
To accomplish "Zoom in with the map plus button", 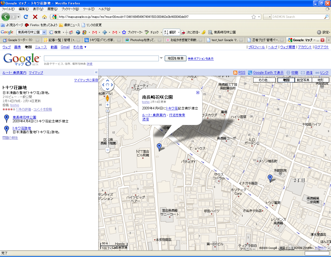I will [108, 105].
